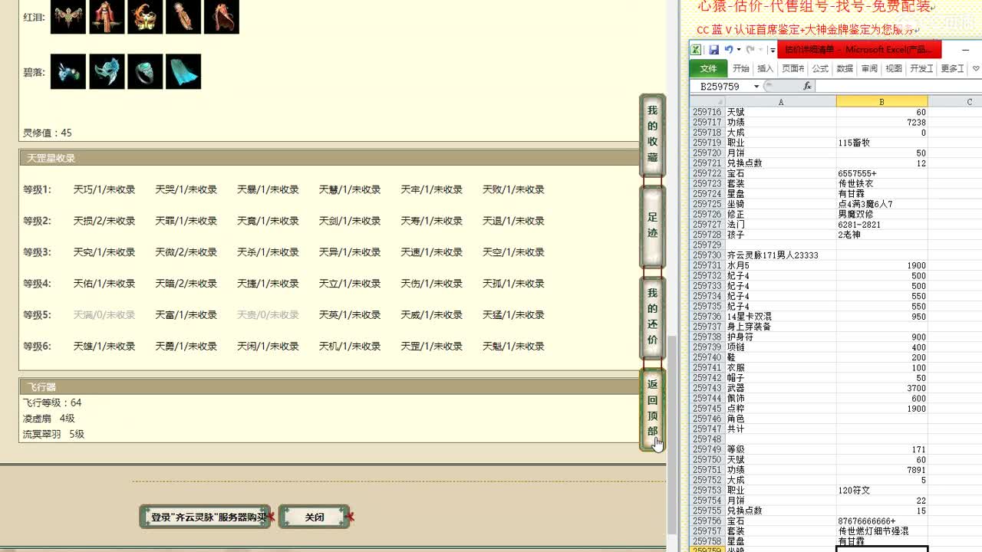Image resolution: width=982 pixels, height=552 pixels.
Task: Click the Name Box showing B259759
Action: coord(720,86)
